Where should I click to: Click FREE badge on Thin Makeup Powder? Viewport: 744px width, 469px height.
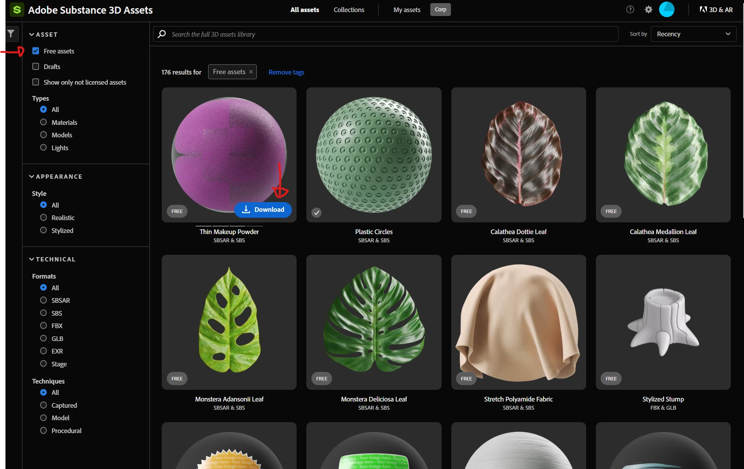[177, 211]
